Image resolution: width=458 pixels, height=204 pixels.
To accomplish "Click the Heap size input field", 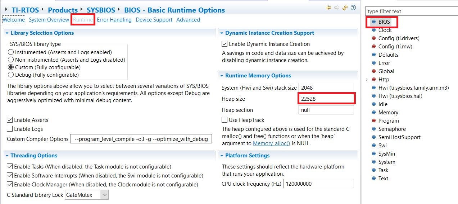I will coord(326,99).
